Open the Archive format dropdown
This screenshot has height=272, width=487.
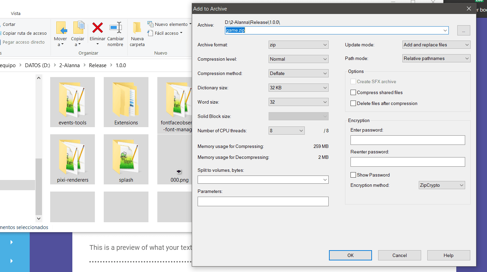coord(298,45)
